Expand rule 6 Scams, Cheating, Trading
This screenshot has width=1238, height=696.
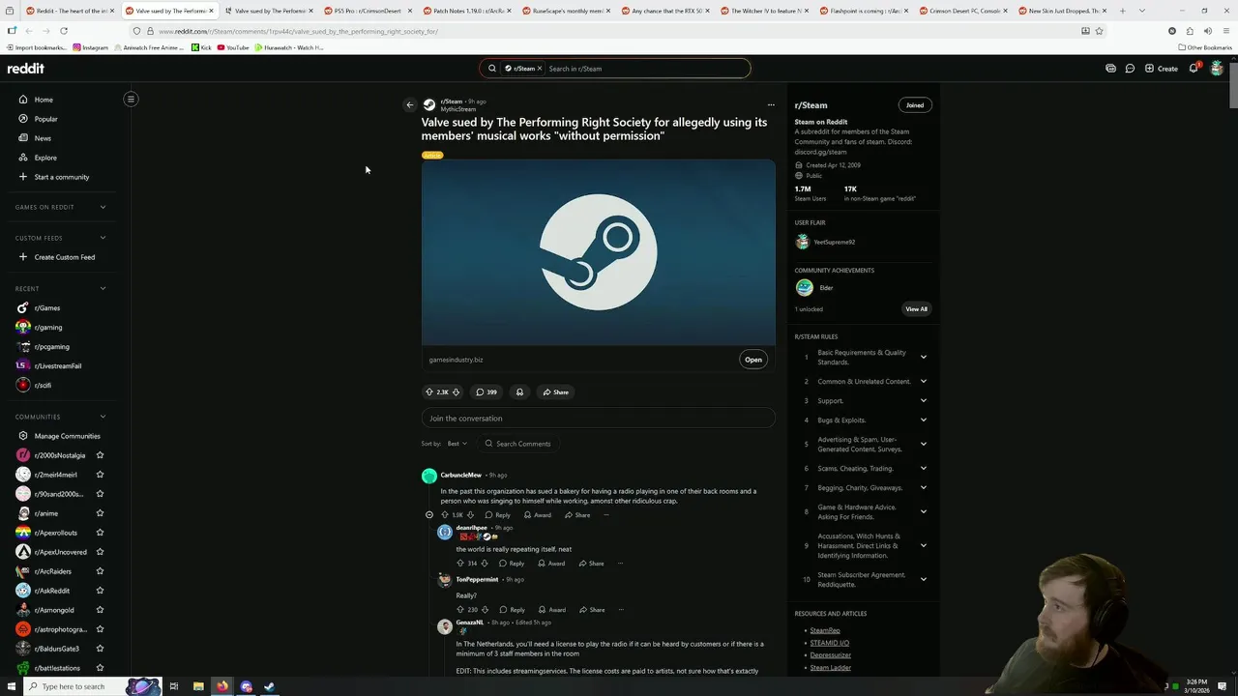pos(924,468)
